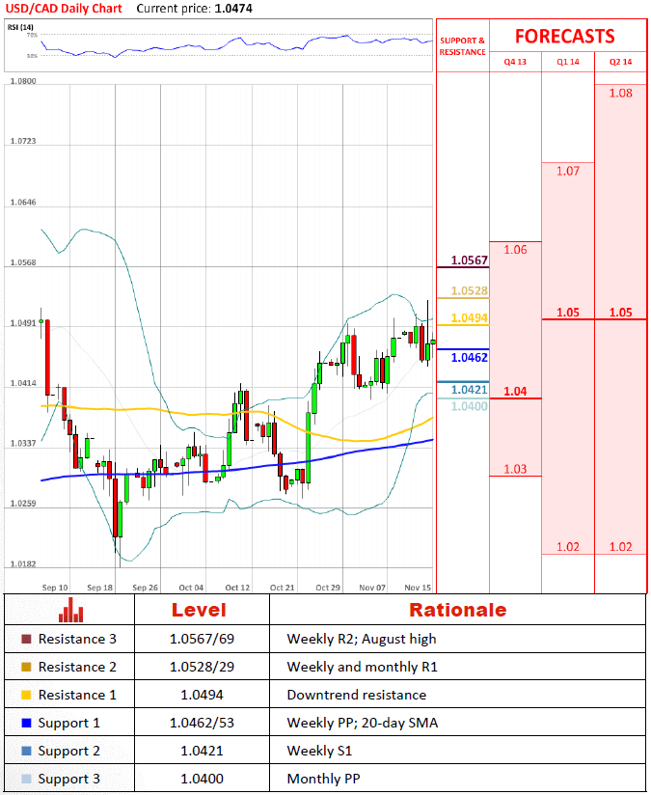Click the 1.02 forecast value in Q2 14
Screen dimensions: 651x795
(x=620, y=546)
